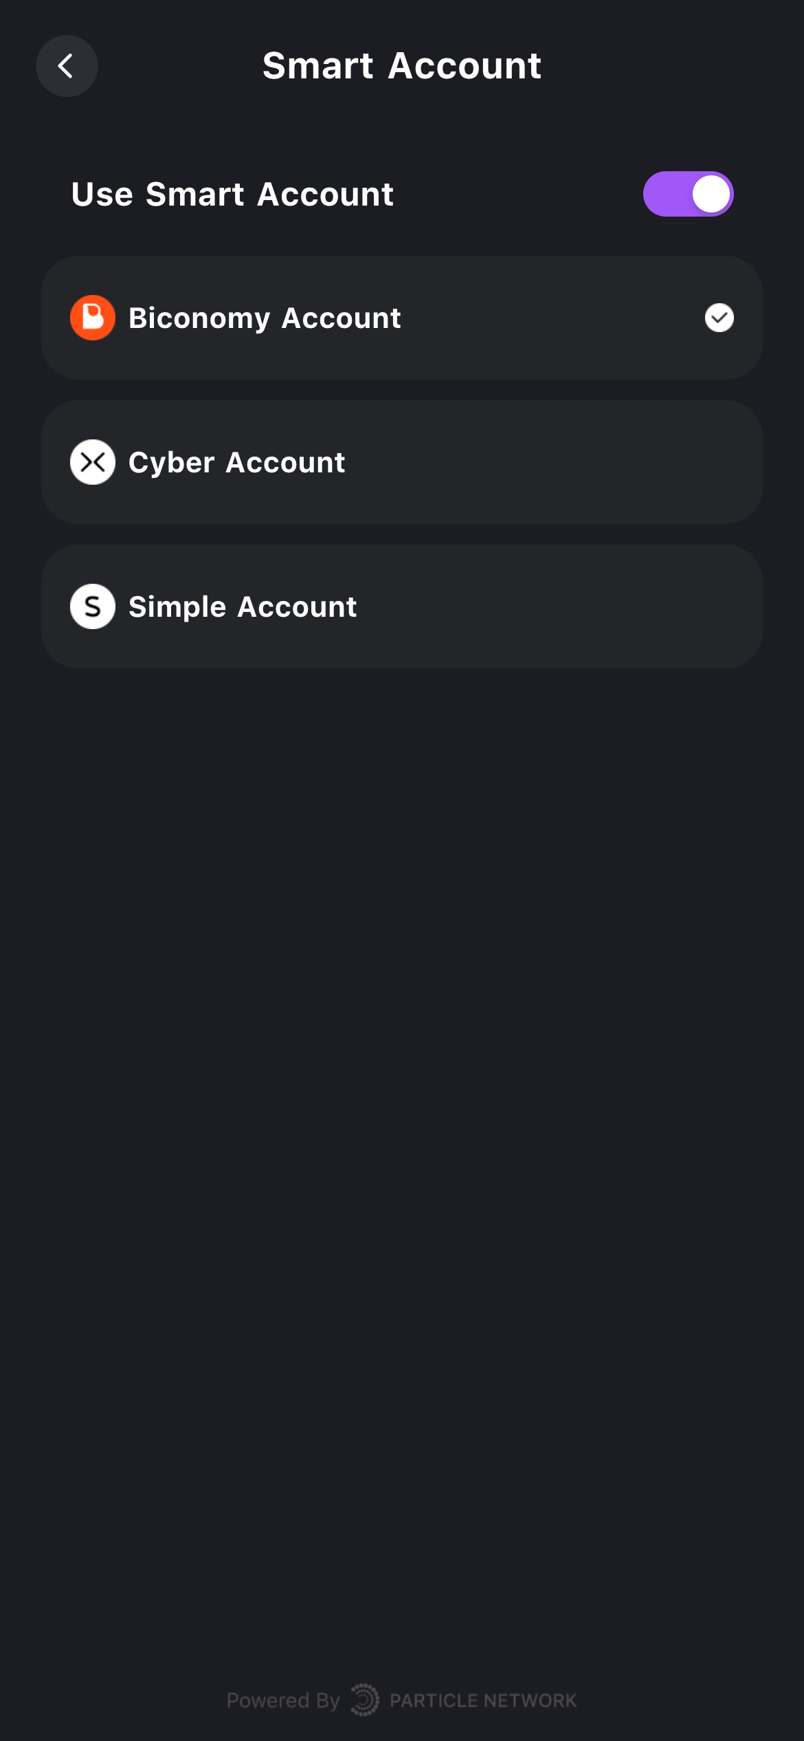This screenshot has height=1741, width=804.
Task: Click the checkmark on Biconomy Account
Action: [719, 318]
